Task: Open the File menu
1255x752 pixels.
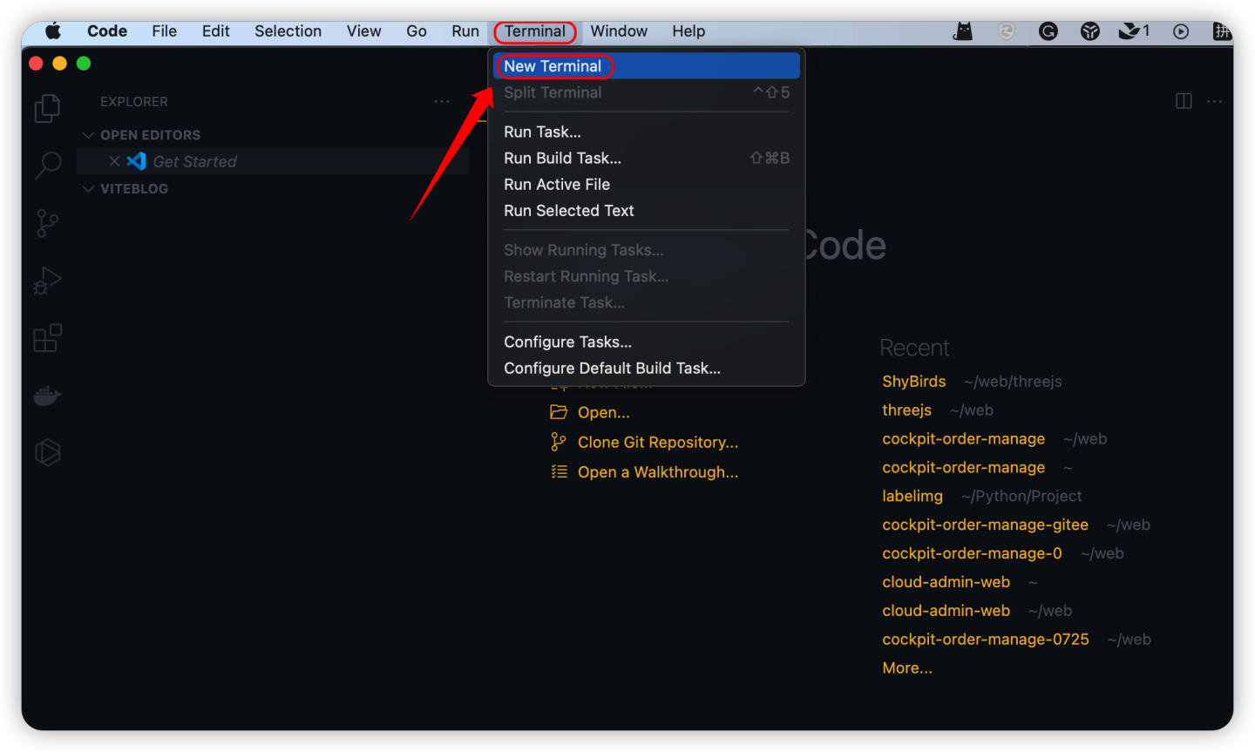Action: coord(164,31)
